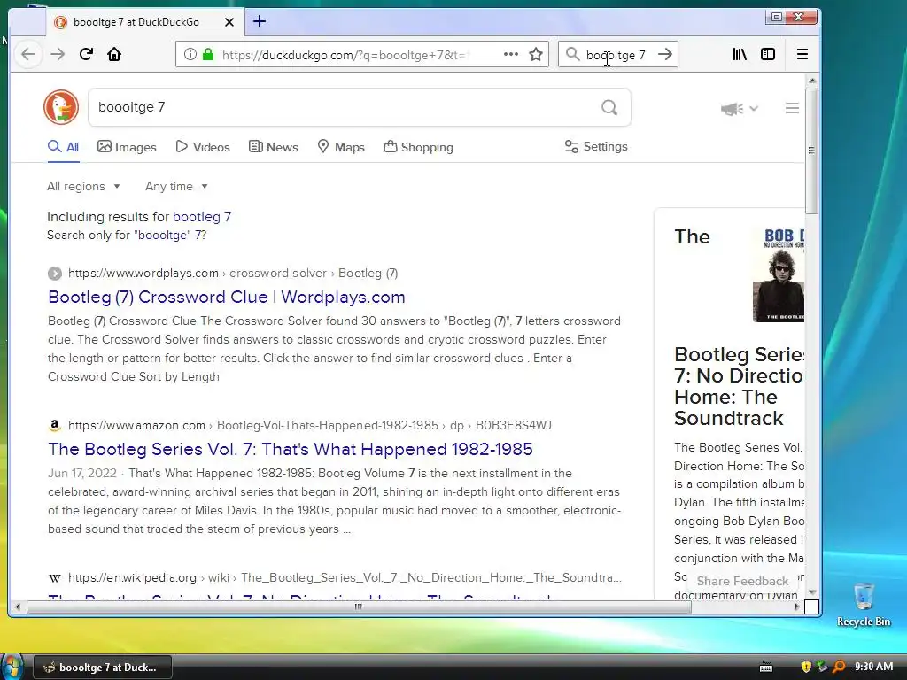Switch to the Shopping tab

point(418,147)
